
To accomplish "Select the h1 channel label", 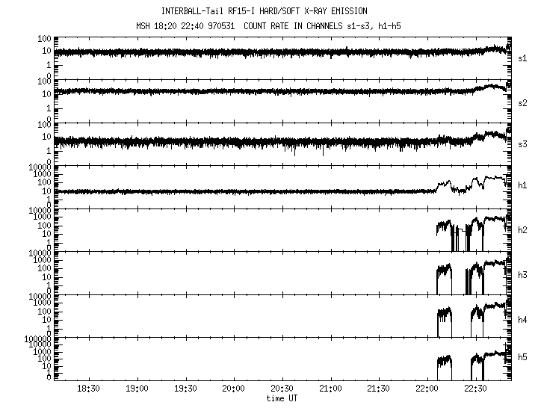I will pyautogui.click(x=522, y=187).
